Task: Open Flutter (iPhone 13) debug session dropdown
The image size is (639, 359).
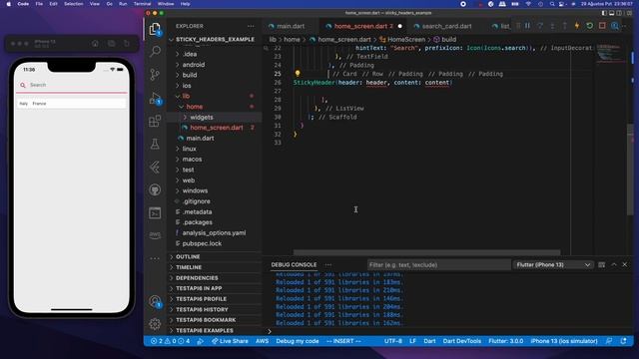Action: pos(553,265)
